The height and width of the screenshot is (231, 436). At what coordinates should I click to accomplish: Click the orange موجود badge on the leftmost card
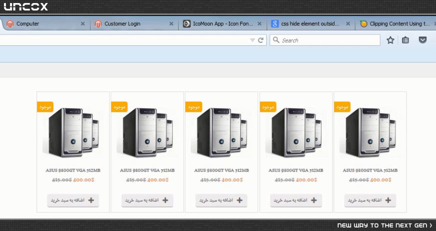click(x=45, y=107)
